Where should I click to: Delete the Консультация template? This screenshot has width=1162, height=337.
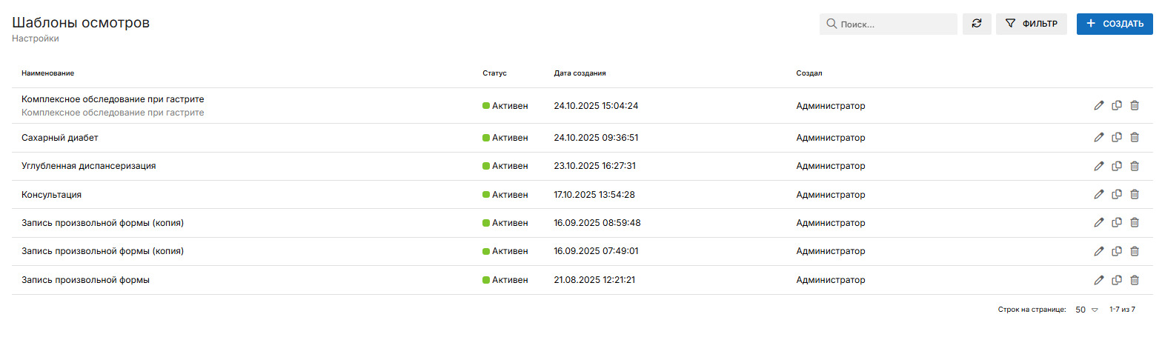pos(1135,194)
